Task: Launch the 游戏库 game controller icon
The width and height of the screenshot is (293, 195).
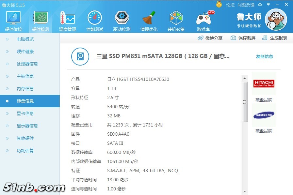Action: [x=203, y=21]
